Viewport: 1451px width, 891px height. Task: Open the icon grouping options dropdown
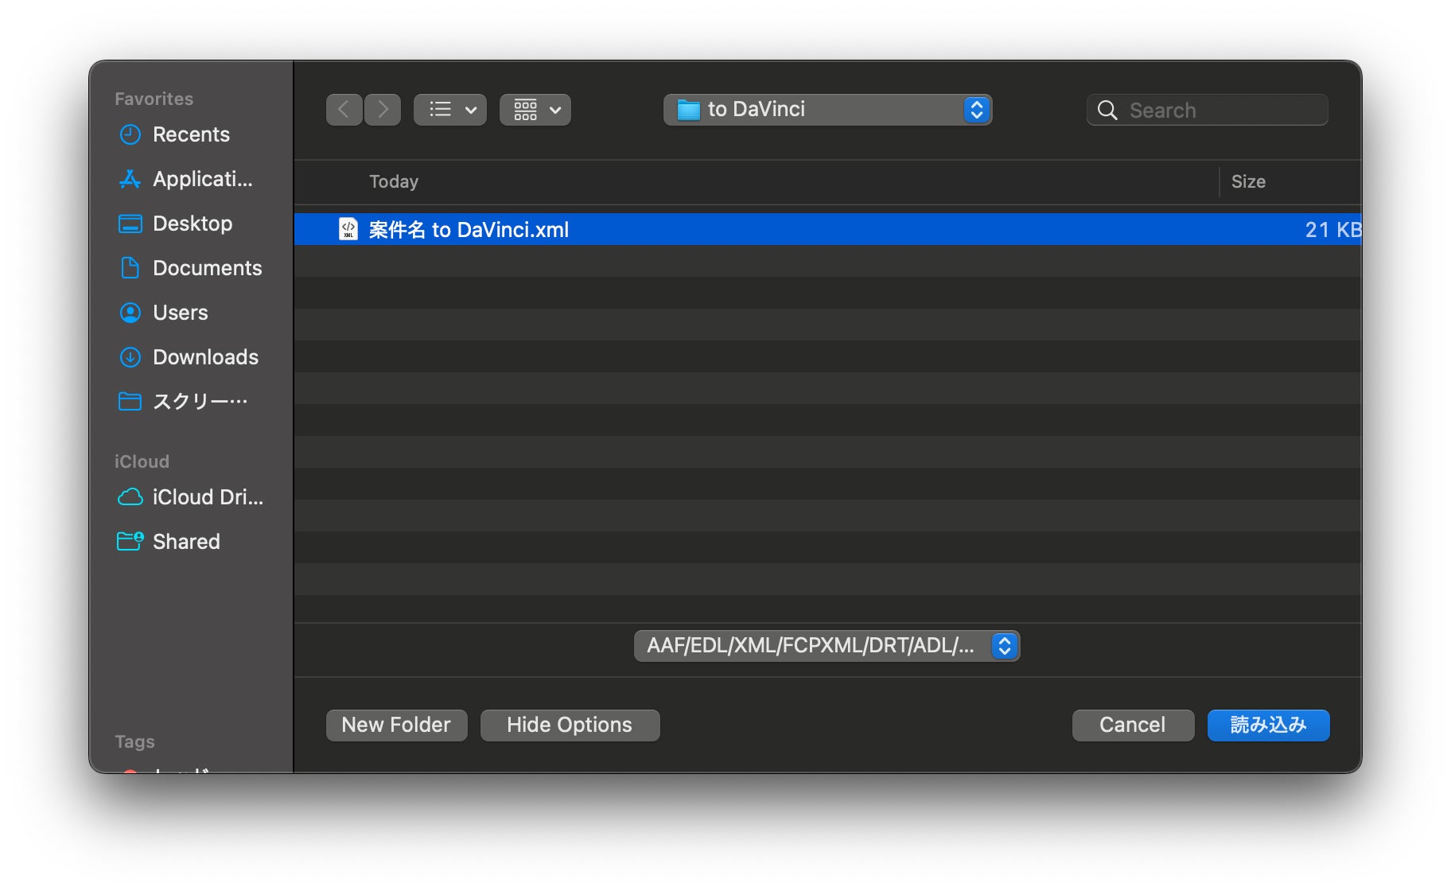pyautogui.click(x=535, y=110)
